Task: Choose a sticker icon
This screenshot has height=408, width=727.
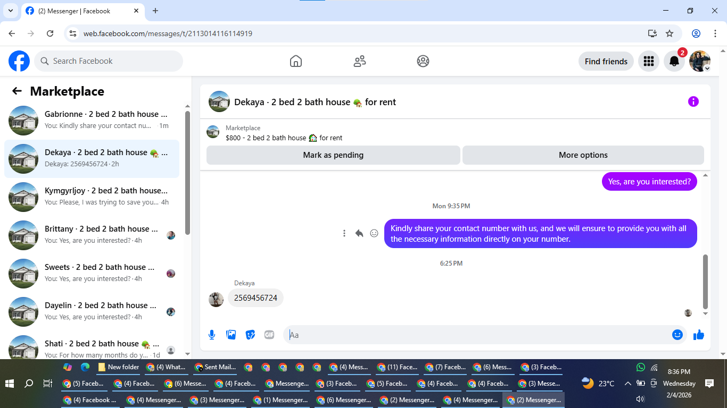Action: point(250,335)
